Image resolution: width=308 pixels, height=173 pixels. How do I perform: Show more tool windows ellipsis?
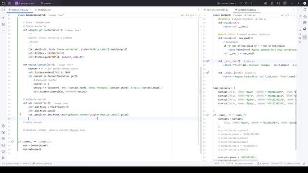pyautogui.click(x=3, y=31)
